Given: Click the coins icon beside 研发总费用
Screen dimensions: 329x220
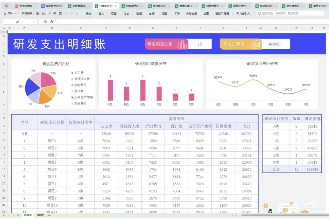Looking at the screenshot, I should pos(256,44).
